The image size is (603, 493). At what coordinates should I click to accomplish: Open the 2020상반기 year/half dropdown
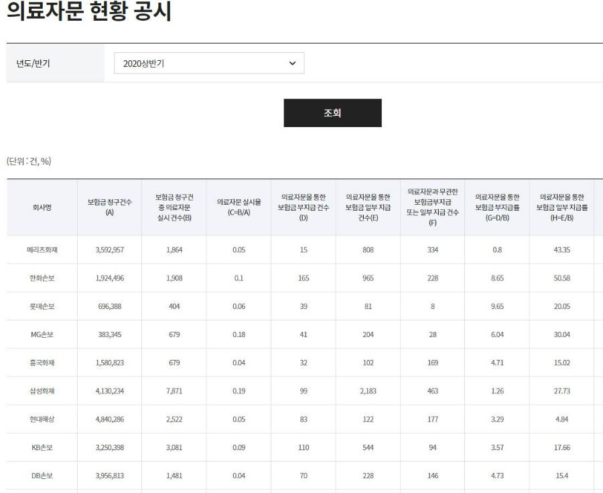coord(209,64)
